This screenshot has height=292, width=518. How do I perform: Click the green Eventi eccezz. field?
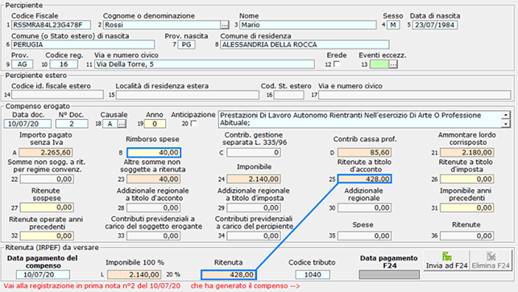pyautogui.click(x=379, y=64)
